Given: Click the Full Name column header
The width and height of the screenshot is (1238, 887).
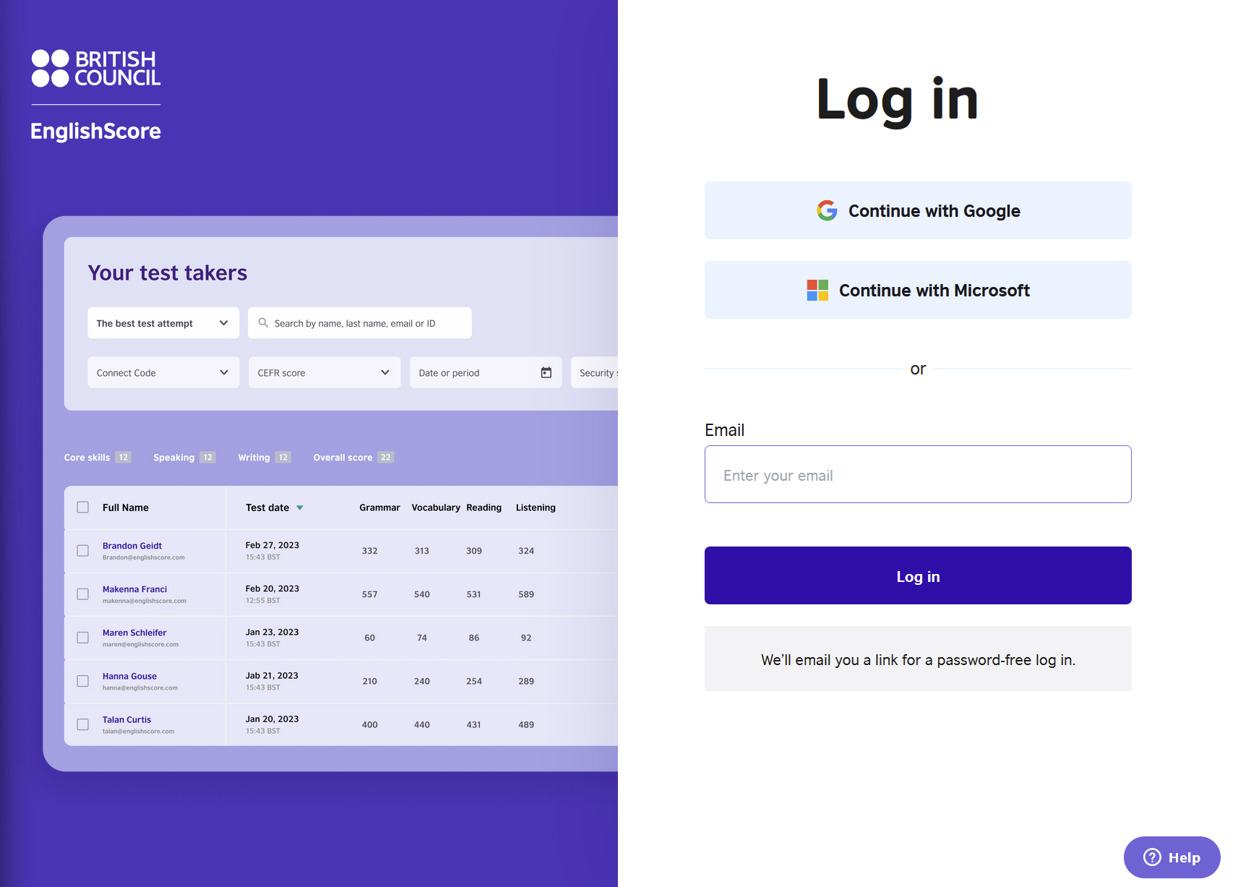Looking at the screenshot, I should pos(126,507).
